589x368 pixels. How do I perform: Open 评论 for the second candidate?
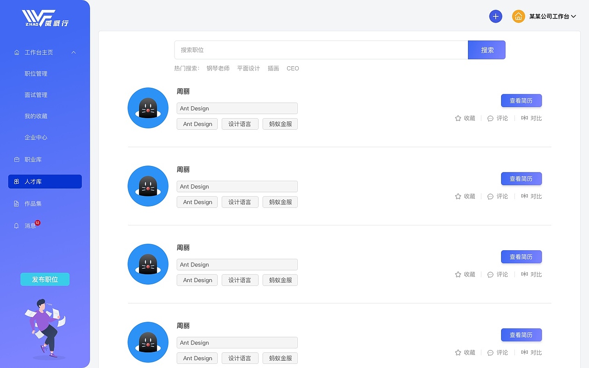(497, 196)
